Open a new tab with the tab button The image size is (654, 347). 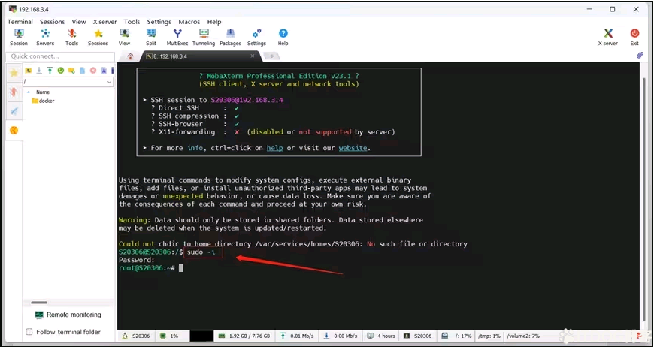pyautogui.click(x=271, y=56)
